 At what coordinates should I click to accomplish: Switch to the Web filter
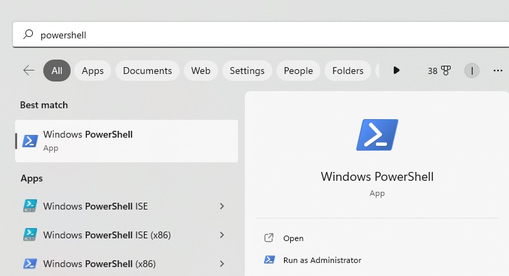click(x=200, y=71)
